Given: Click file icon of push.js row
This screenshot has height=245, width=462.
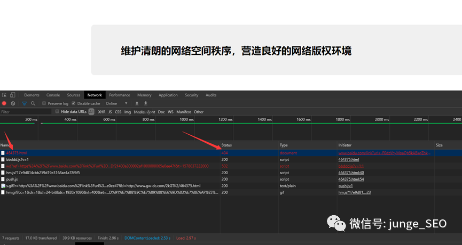Looking at the screenshot, I should [3, 179].
